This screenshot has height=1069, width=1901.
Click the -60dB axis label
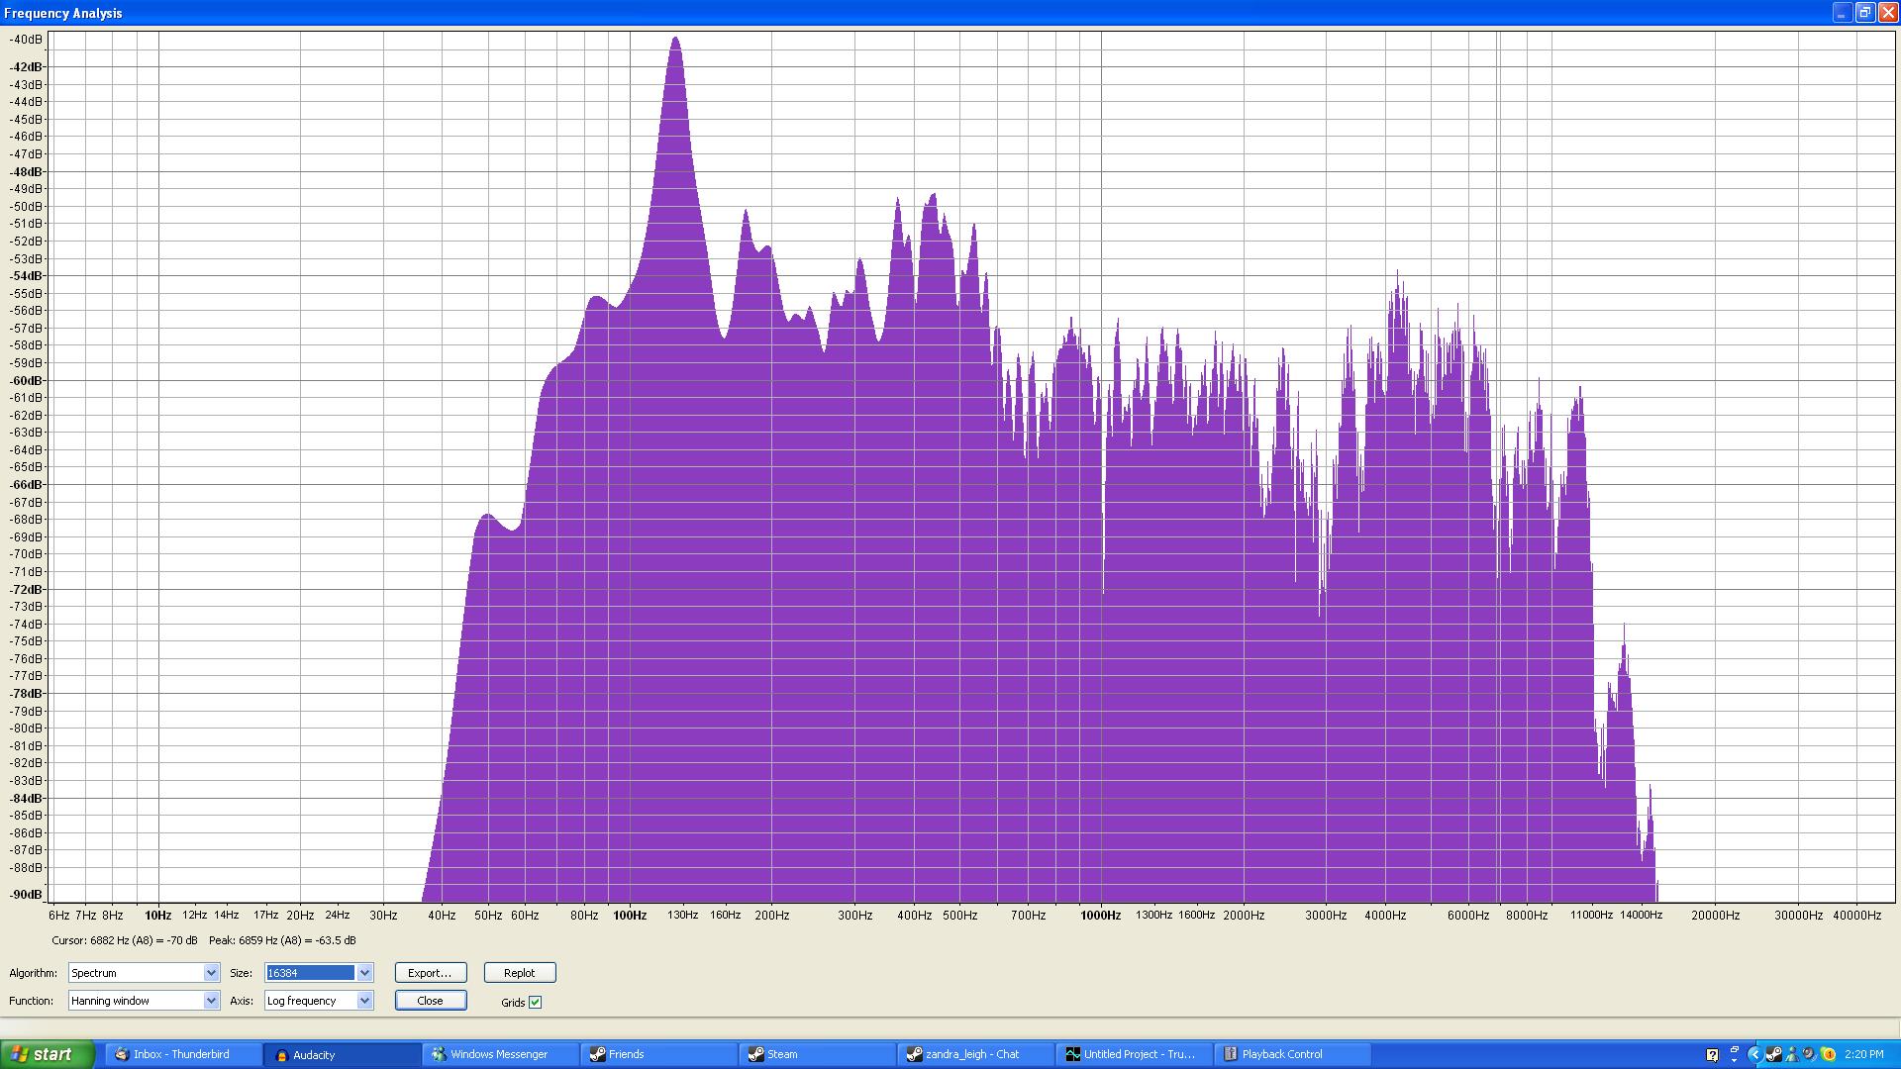tap(27, 380)
